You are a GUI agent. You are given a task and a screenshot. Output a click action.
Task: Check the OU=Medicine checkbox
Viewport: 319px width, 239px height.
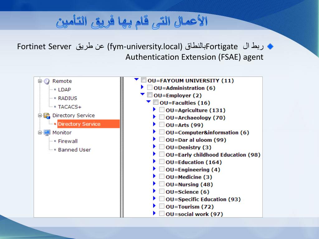tap(162, 176)
